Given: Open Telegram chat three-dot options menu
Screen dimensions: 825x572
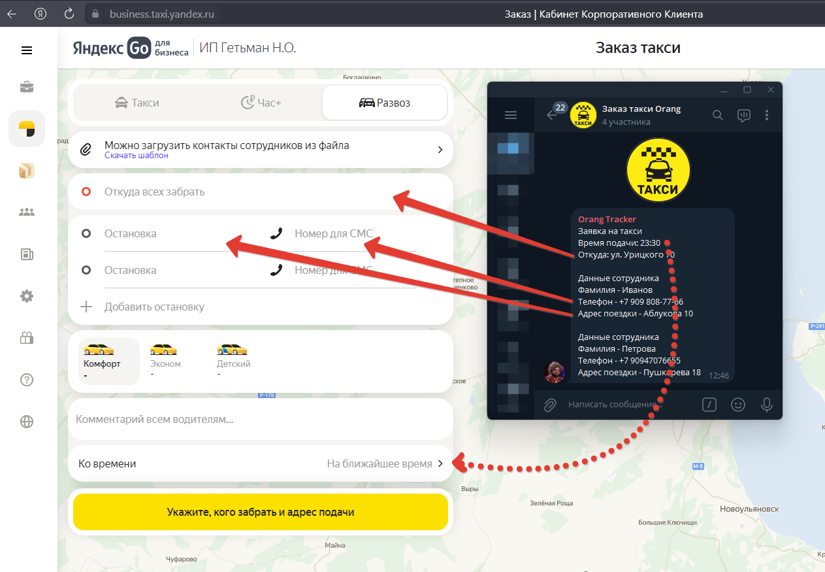Looking at the screenshot, I should [767, 115].
